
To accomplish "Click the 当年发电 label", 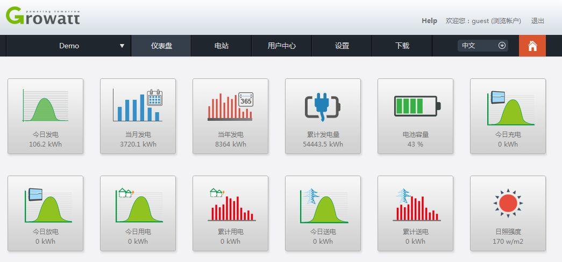I will click(x=231, y=135).
